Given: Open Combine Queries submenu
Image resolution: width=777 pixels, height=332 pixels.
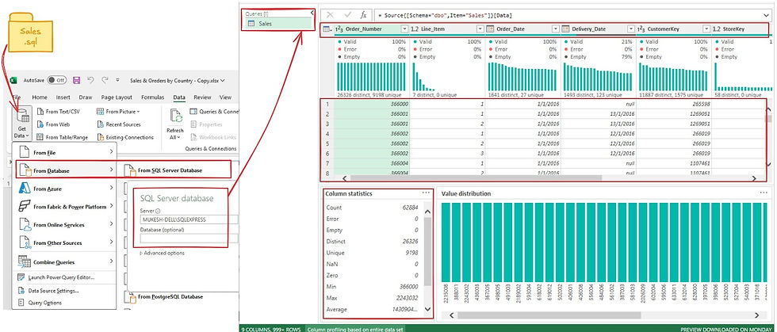Looking at the screenshot, I should 66,261.
